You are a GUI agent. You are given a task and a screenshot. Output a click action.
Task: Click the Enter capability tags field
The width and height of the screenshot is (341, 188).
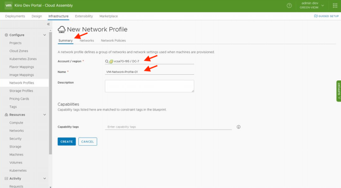[x=168, y=127]
